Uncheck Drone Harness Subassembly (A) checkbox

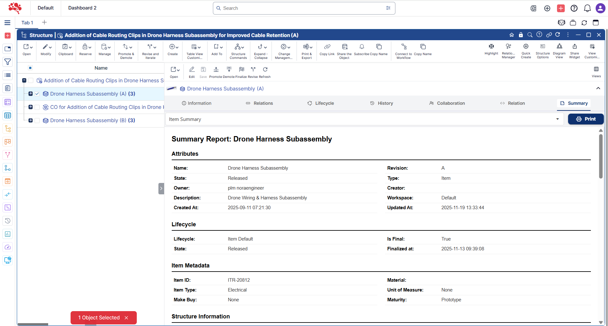(37, 94)
